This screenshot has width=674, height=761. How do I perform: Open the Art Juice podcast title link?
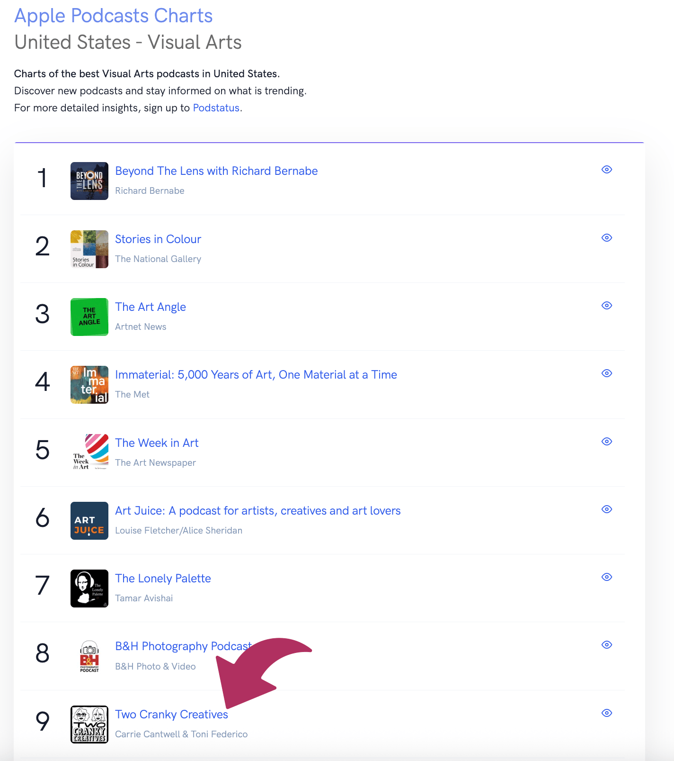[258, 511]
